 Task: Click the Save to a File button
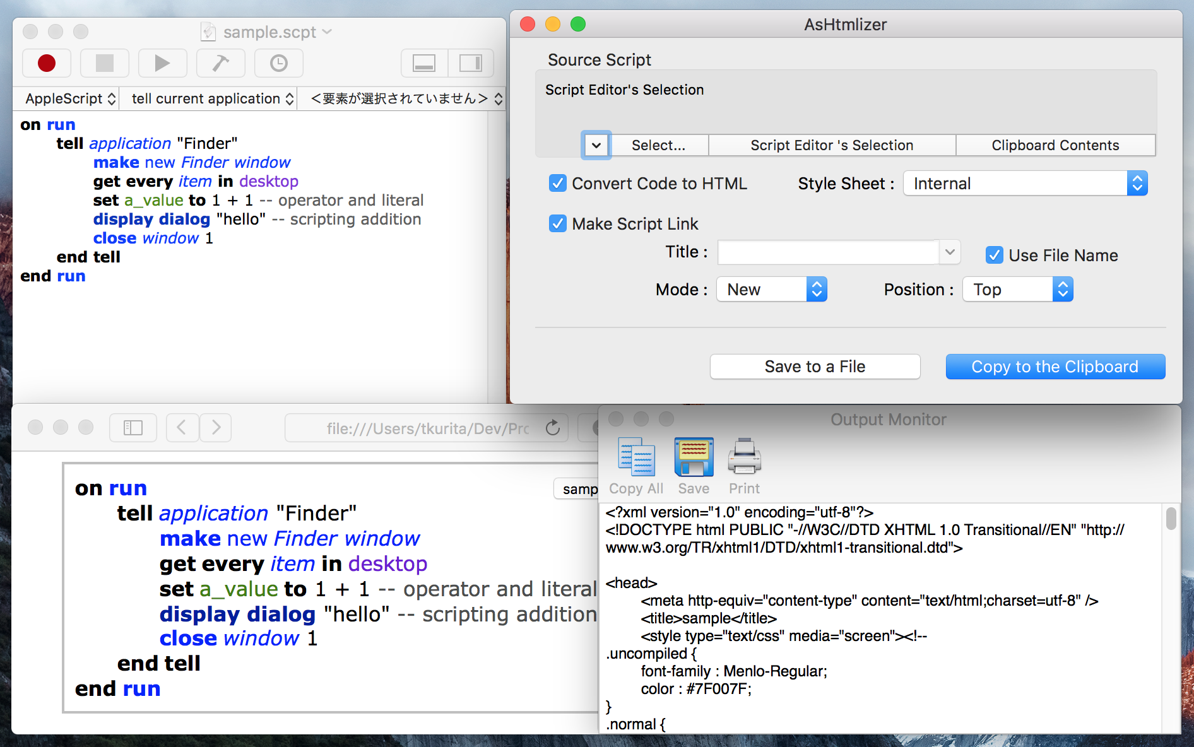[x=815, y=367]
